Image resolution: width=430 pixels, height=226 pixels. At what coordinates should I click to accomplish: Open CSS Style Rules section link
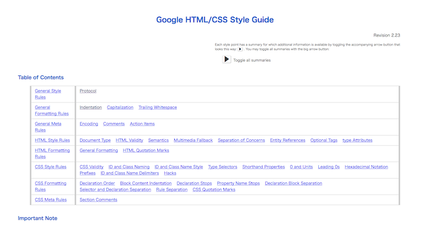click(x=51, y=167)
